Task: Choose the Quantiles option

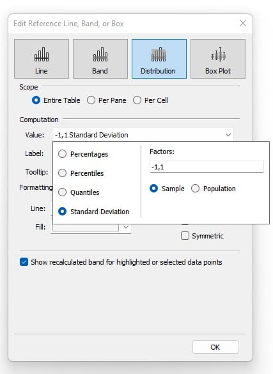Action: point(62,192)
